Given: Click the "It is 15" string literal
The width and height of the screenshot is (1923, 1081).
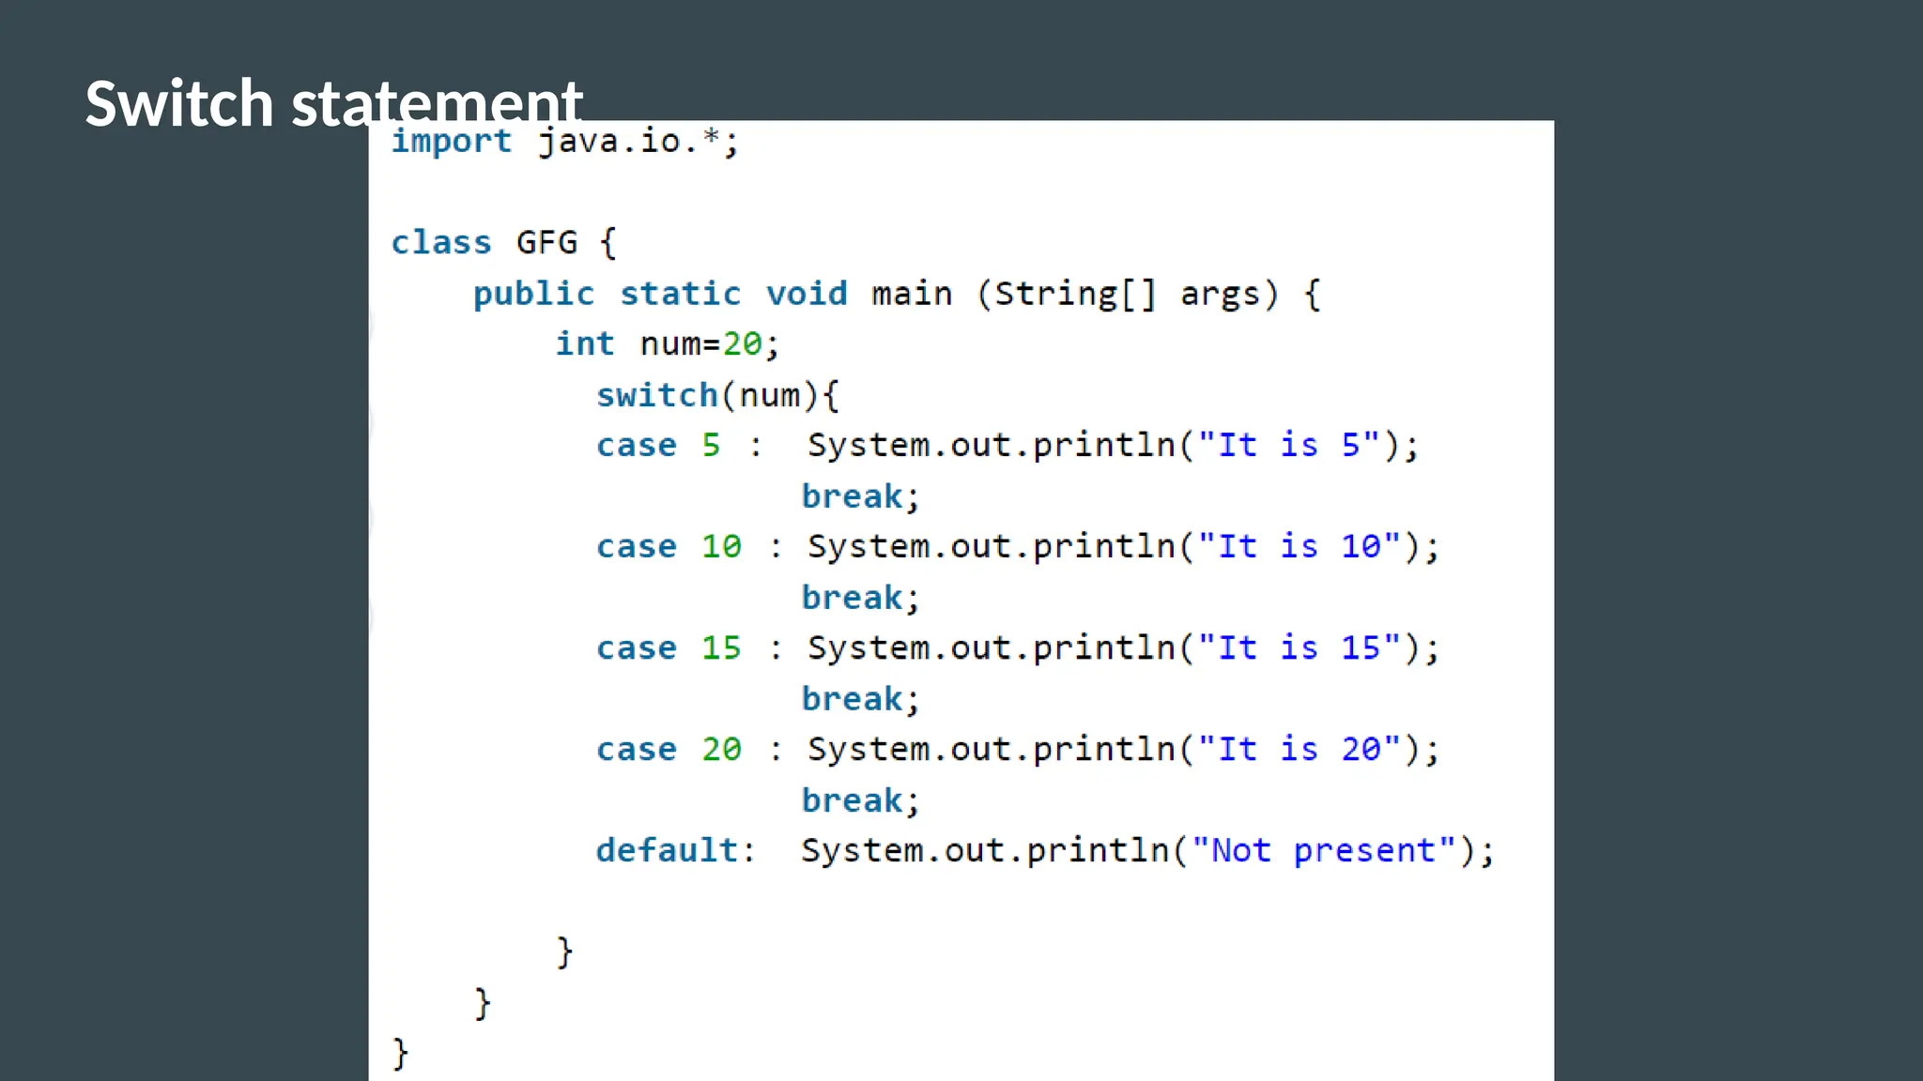Looking at the screenshot, I should point(1299,648).
